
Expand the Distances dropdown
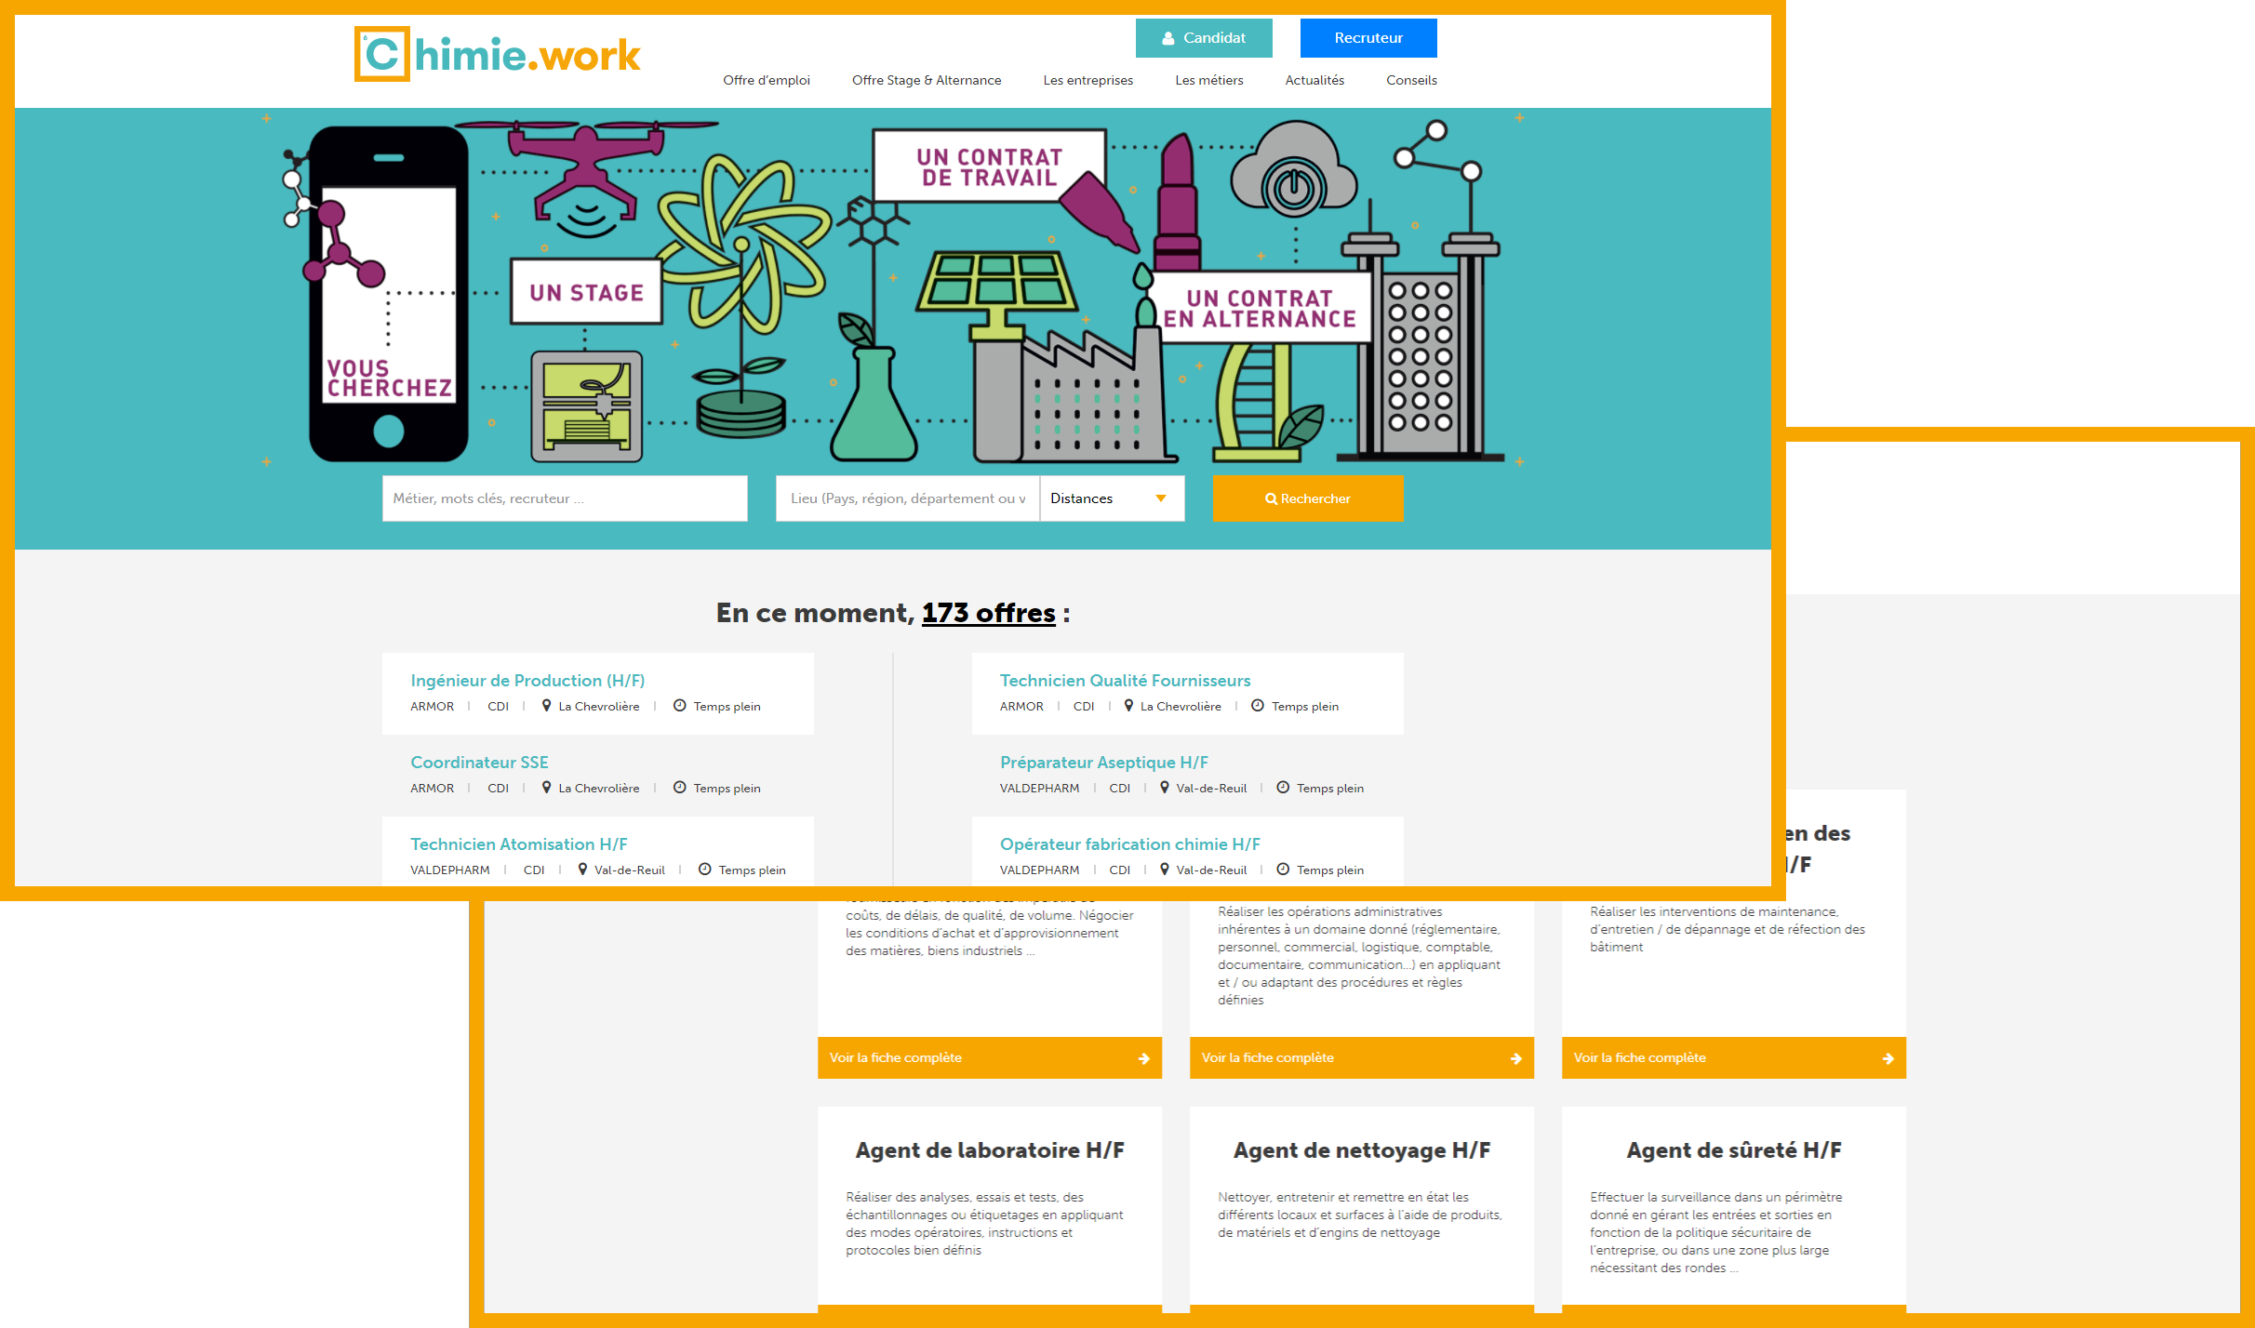coord(1112,498)
